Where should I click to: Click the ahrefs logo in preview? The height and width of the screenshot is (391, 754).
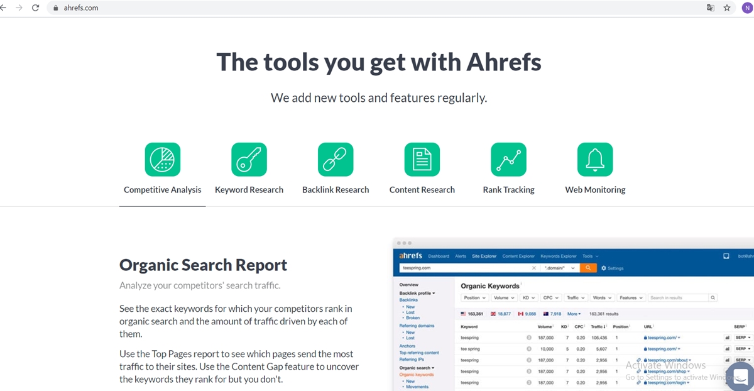click(411, 256)
